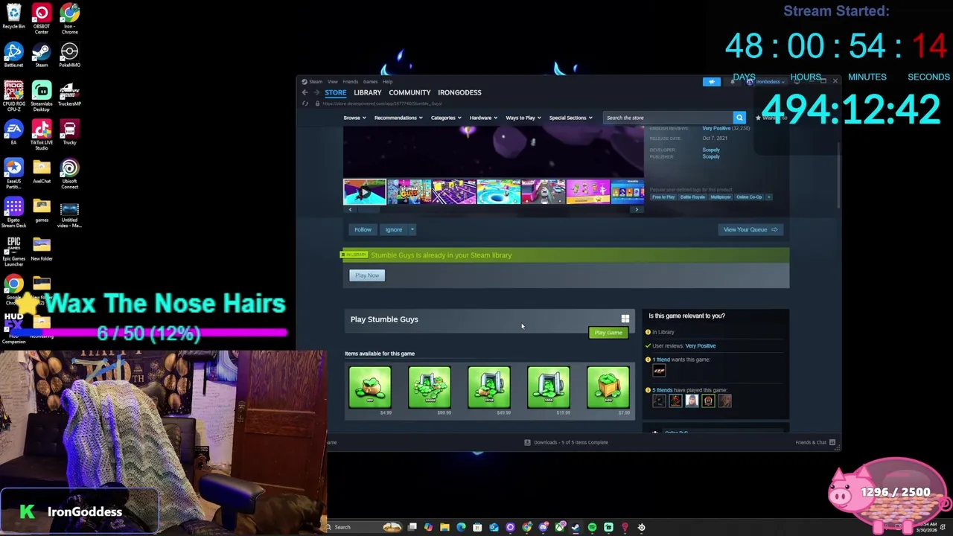Open the Very Positive user reviews link

[701, 345]
